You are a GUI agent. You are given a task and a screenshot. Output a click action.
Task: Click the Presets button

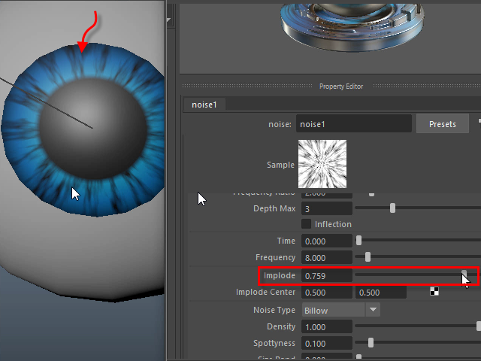tap(442, 124)
